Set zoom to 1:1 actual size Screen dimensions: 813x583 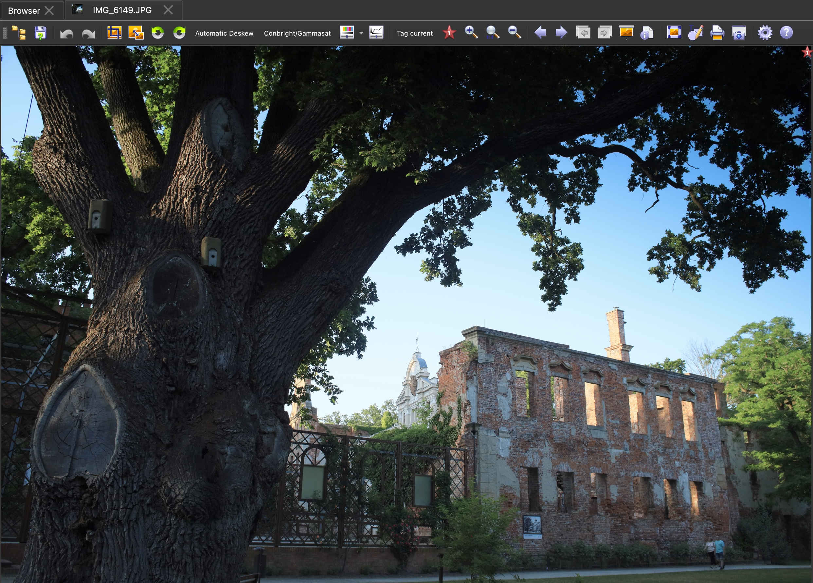click(x=493, y=33)
